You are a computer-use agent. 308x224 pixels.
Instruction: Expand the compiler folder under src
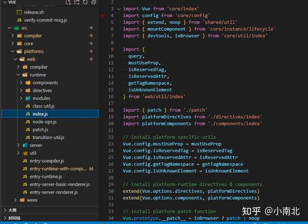[x=13, y=35]
